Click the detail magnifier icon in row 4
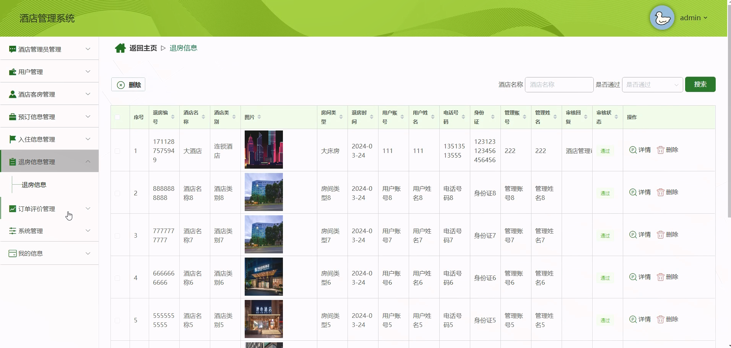Screen dimensions: 731x348 coord(633,277)
